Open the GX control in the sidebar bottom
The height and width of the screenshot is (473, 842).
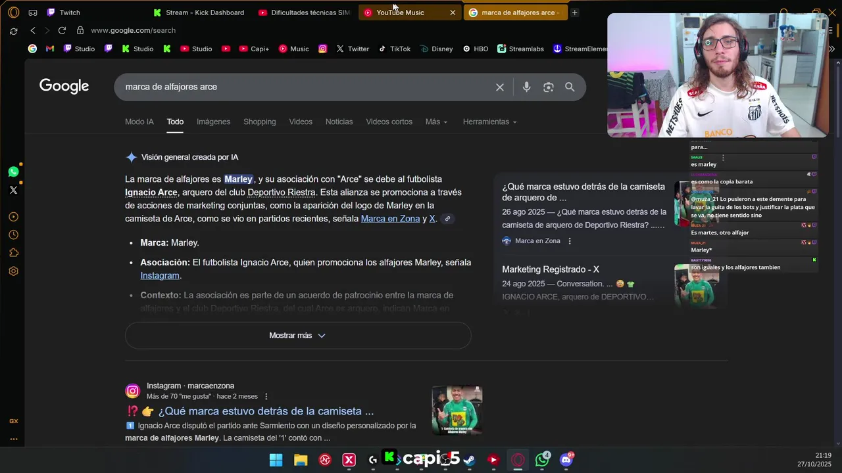(13, 421)
